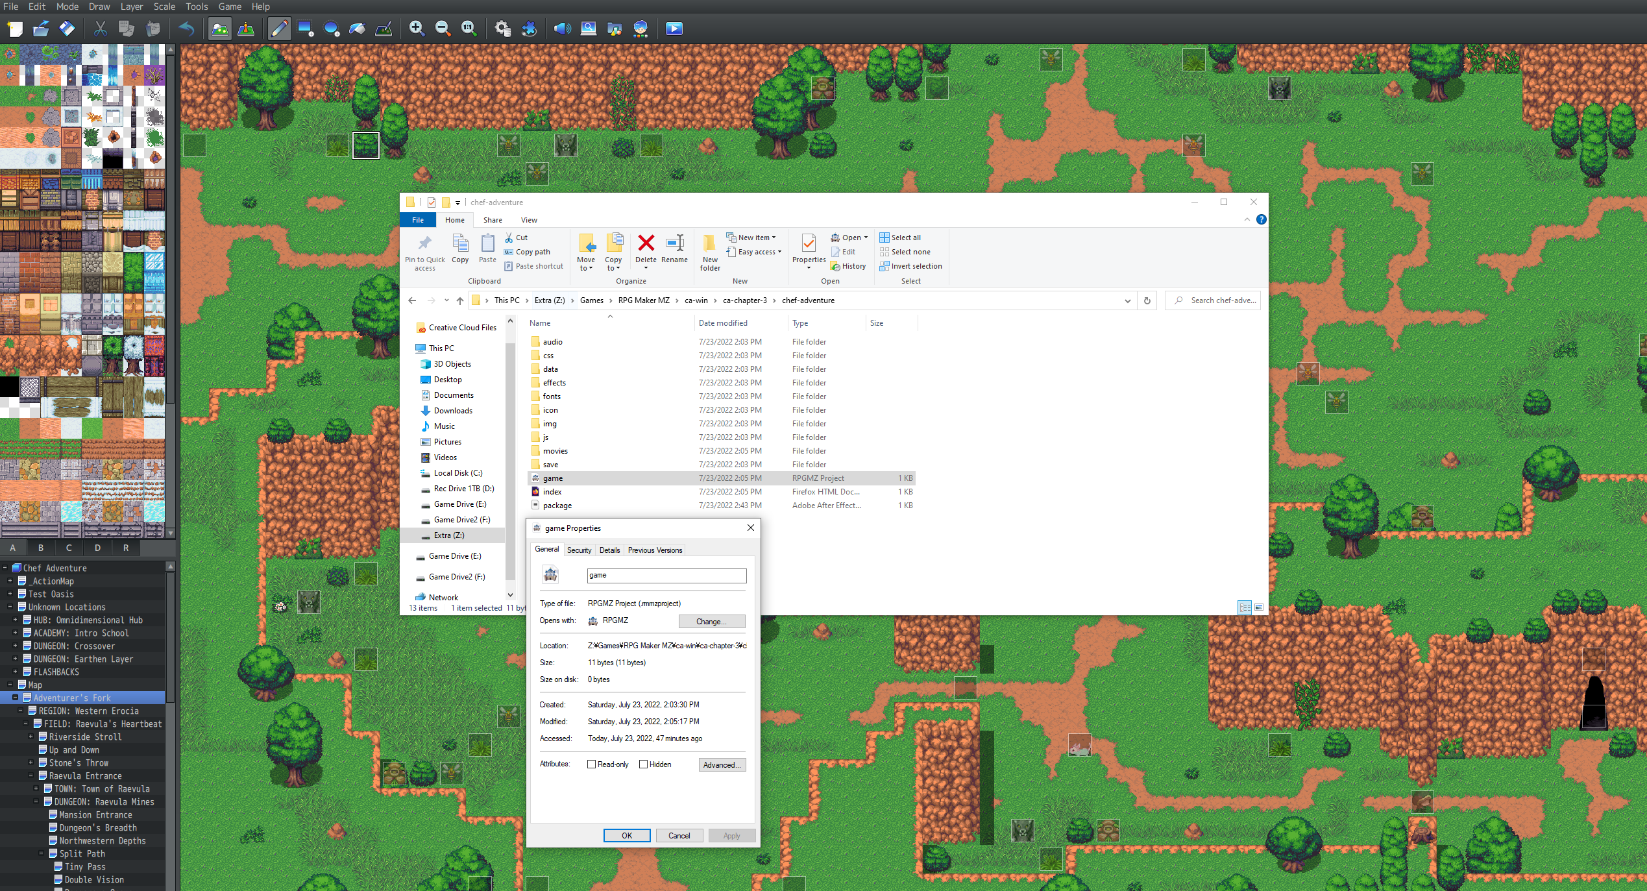Select the Rectangle drawing tool
This screenshot has height=891, width=1647.
306,29
